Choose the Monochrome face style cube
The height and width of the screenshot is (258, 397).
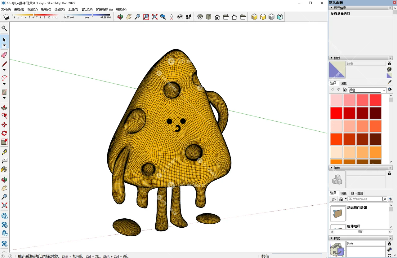(271, 17)
